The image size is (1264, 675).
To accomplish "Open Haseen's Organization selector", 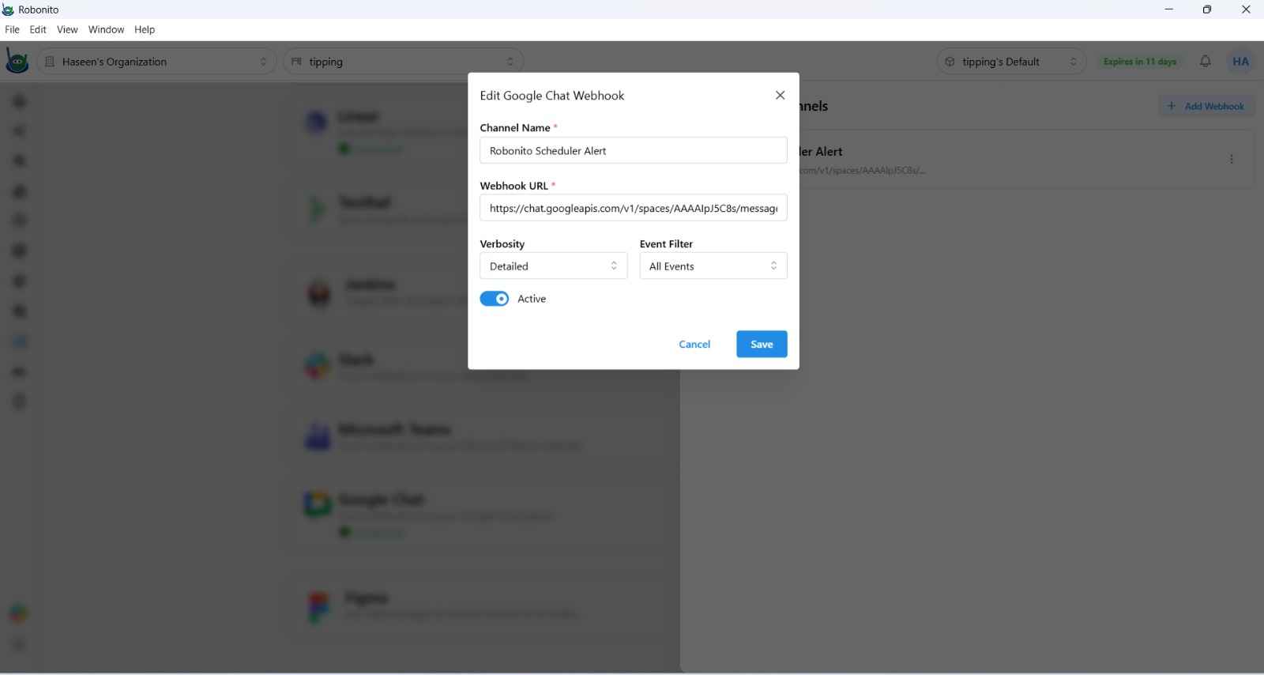I will tap(156, 62).
